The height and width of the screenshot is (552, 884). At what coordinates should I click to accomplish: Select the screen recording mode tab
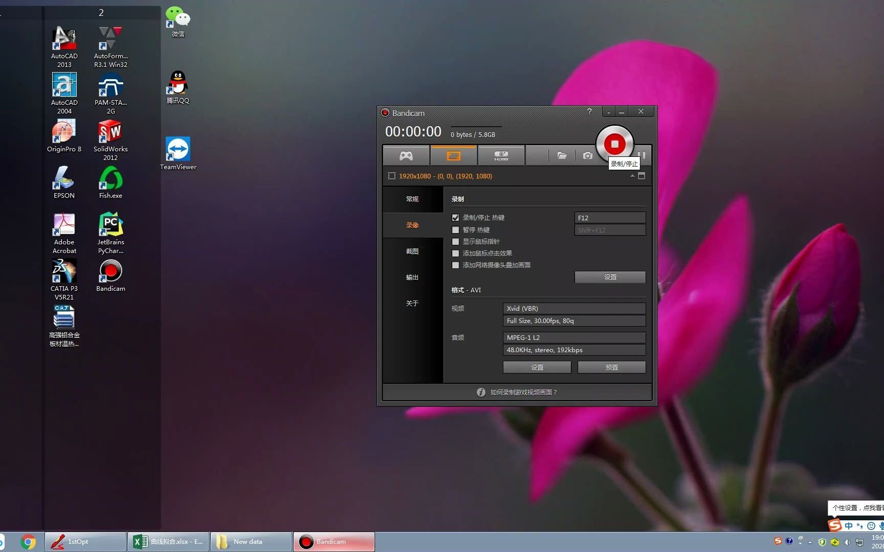[x=454, y=155]
